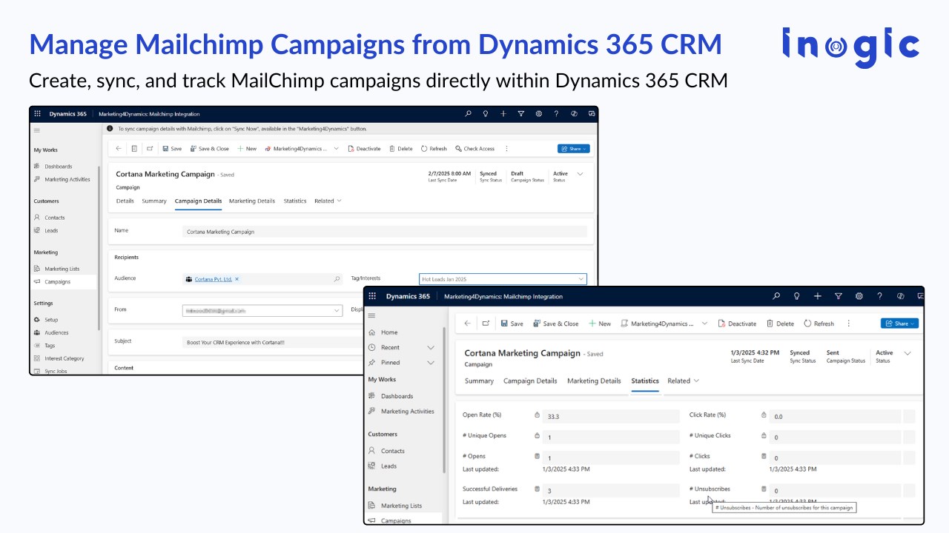Remove Cortana Pvt. Ltd. audience with X
This screenshot has width=949, height=533.
pyautogui.click(x=237, y=279)
